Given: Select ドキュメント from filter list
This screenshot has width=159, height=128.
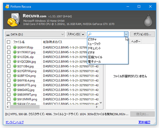Looking at the screenshot, I should [107, 48].
